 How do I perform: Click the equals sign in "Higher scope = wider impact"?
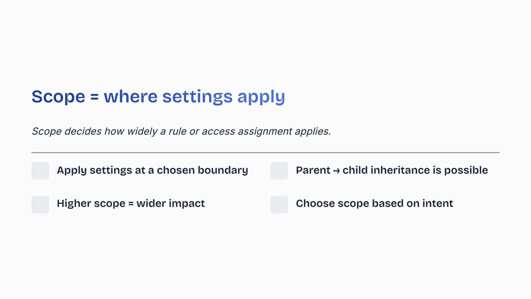point(131,204)
